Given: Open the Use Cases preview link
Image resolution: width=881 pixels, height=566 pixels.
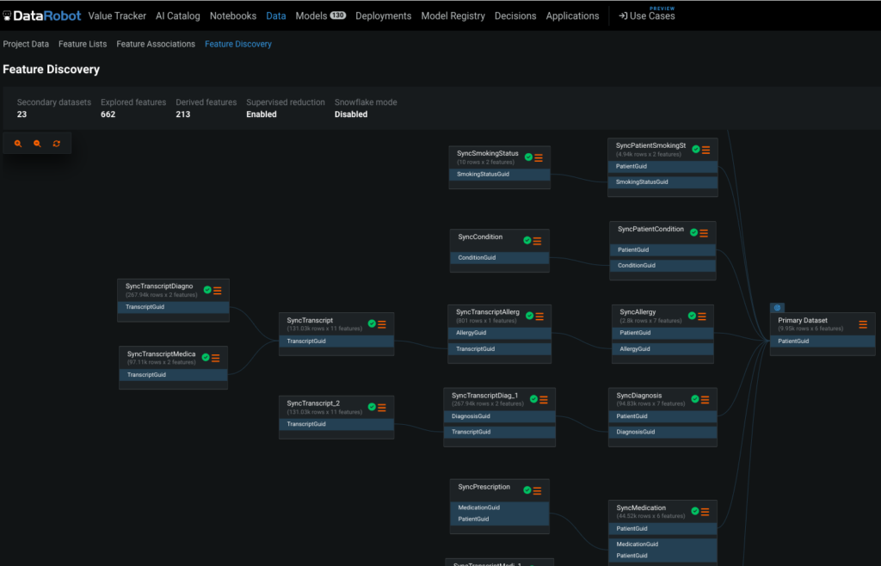Looking at the screenshot, I should tap(647, 15).
